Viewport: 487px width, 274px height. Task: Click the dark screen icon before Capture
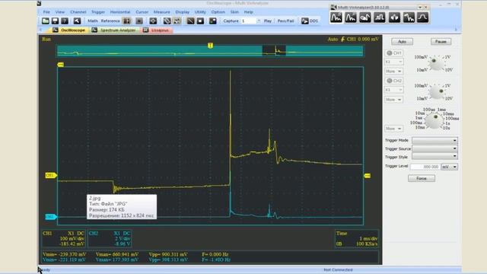click(213, 21)
